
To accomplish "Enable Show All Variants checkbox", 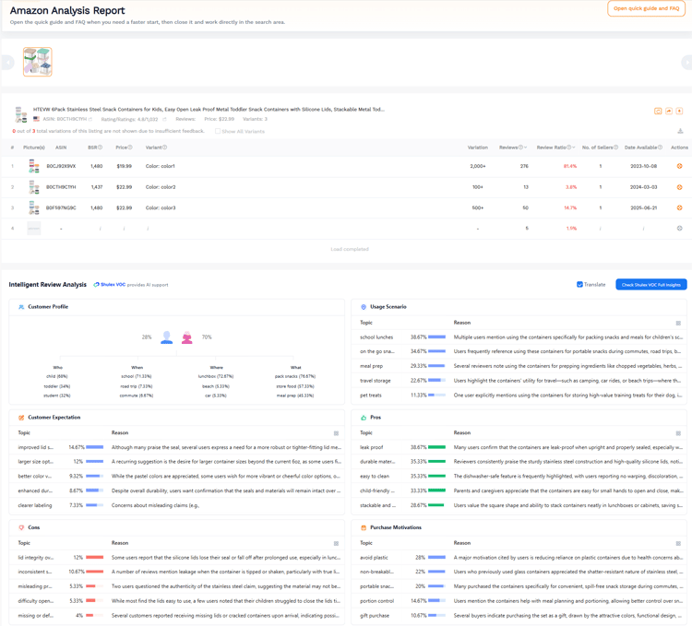I will point(218,131).
